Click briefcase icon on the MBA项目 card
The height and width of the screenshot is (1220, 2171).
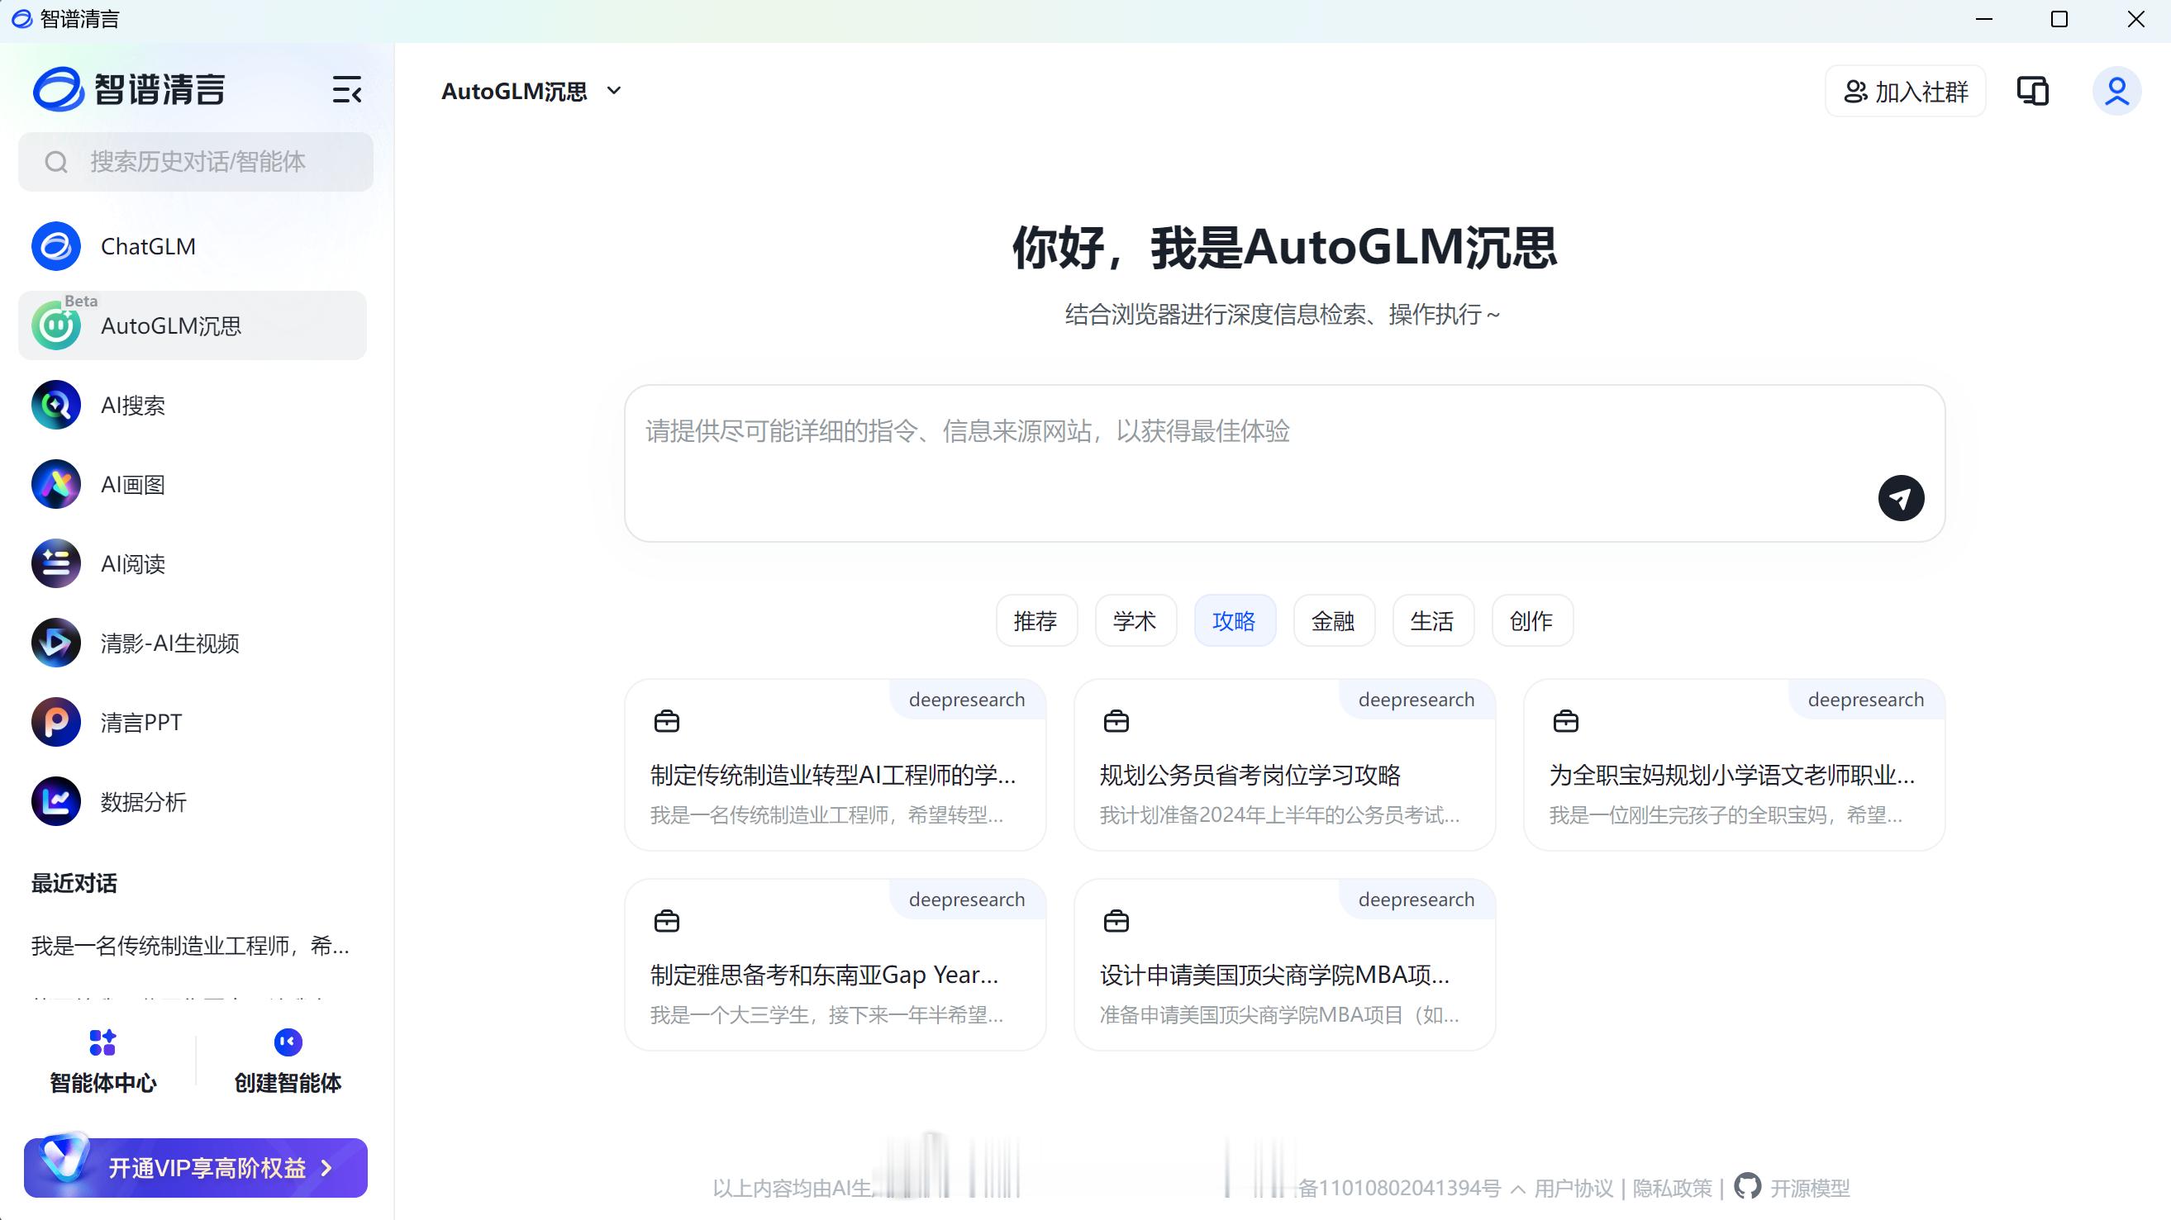[x=1116, y=921]
